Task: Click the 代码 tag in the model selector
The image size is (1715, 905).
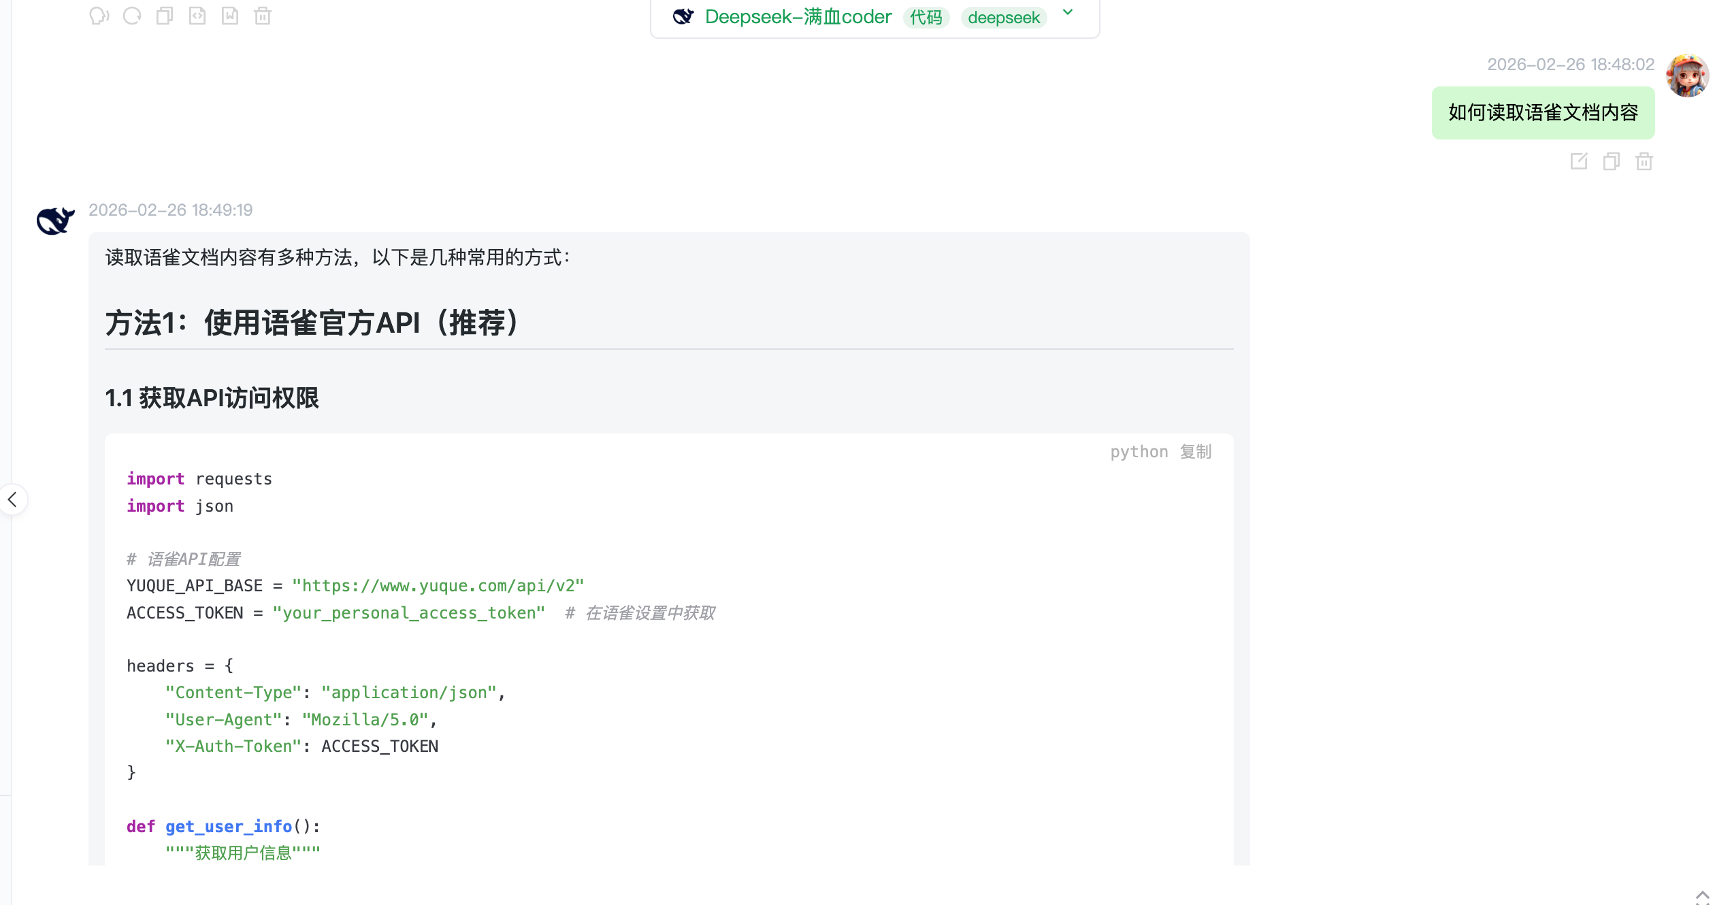Action: [x=926, y=18]
